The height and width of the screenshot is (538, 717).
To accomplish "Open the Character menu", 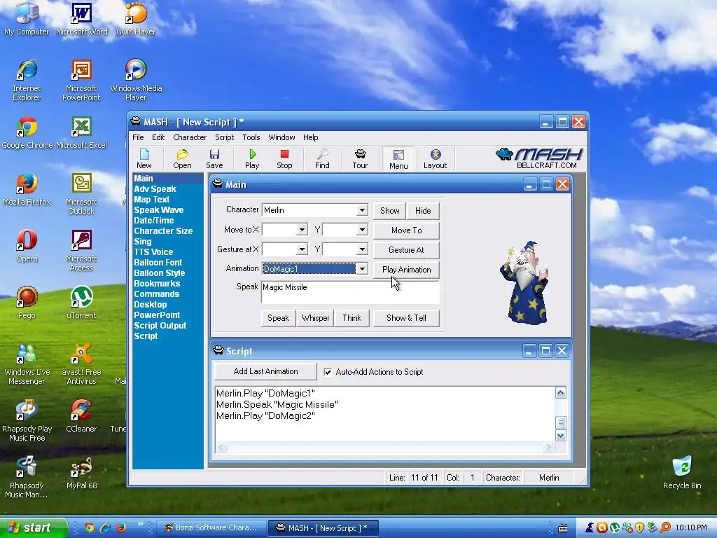I will tap(190, 137).
